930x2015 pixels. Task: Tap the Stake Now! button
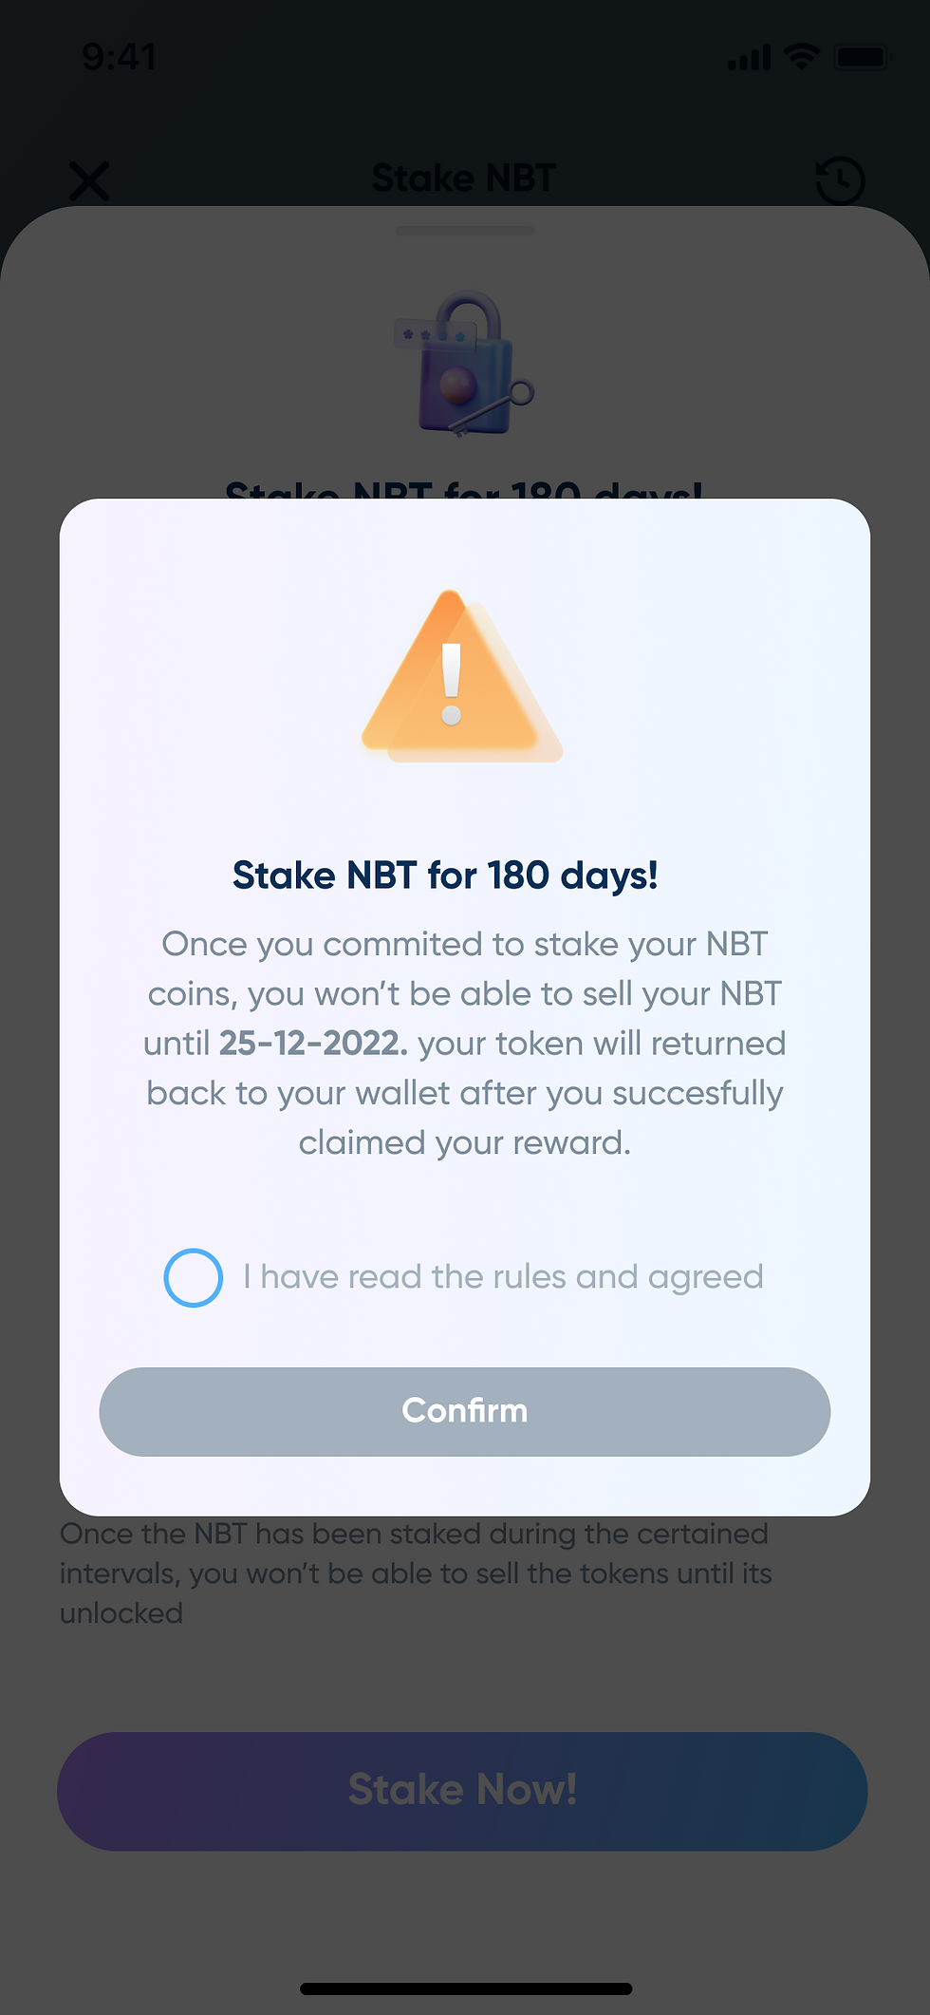(x=462, y=1791)
